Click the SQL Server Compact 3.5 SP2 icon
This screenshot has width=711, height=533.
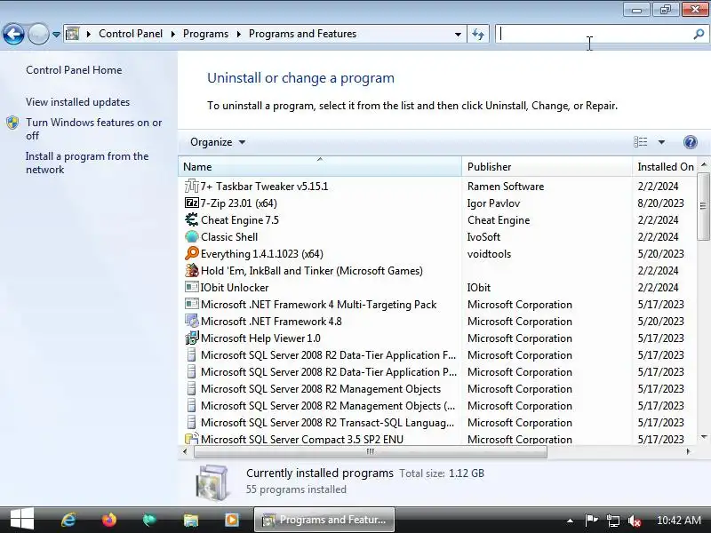pos(192,438)
